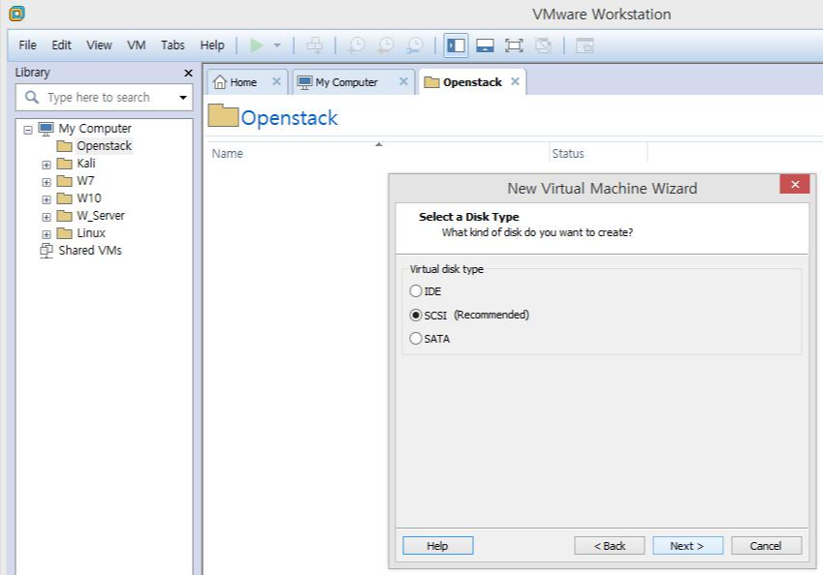This screenshot has height=575, width=823.
Task: Expand the W7 folder node
Action: point(47,182)
